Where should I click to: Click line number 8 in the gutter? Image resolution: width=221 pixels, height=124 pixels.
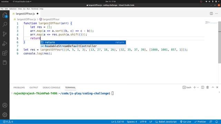click(x=18, y=50)
